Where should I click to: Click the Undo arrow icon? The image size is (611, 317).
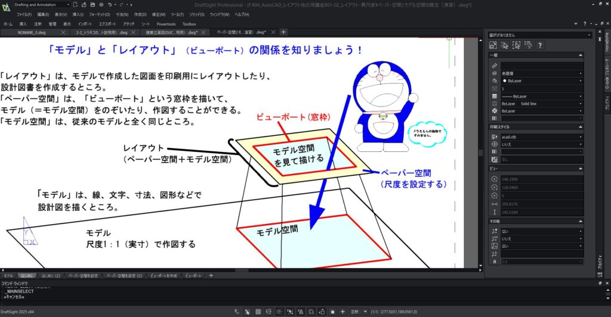[110, 5]
